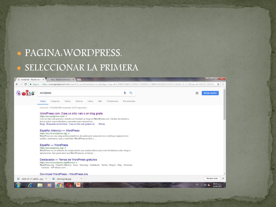The height and width of the screenshot is (207, 276).
Task: Open Preferencias search settings
Action: pos(113,101)
